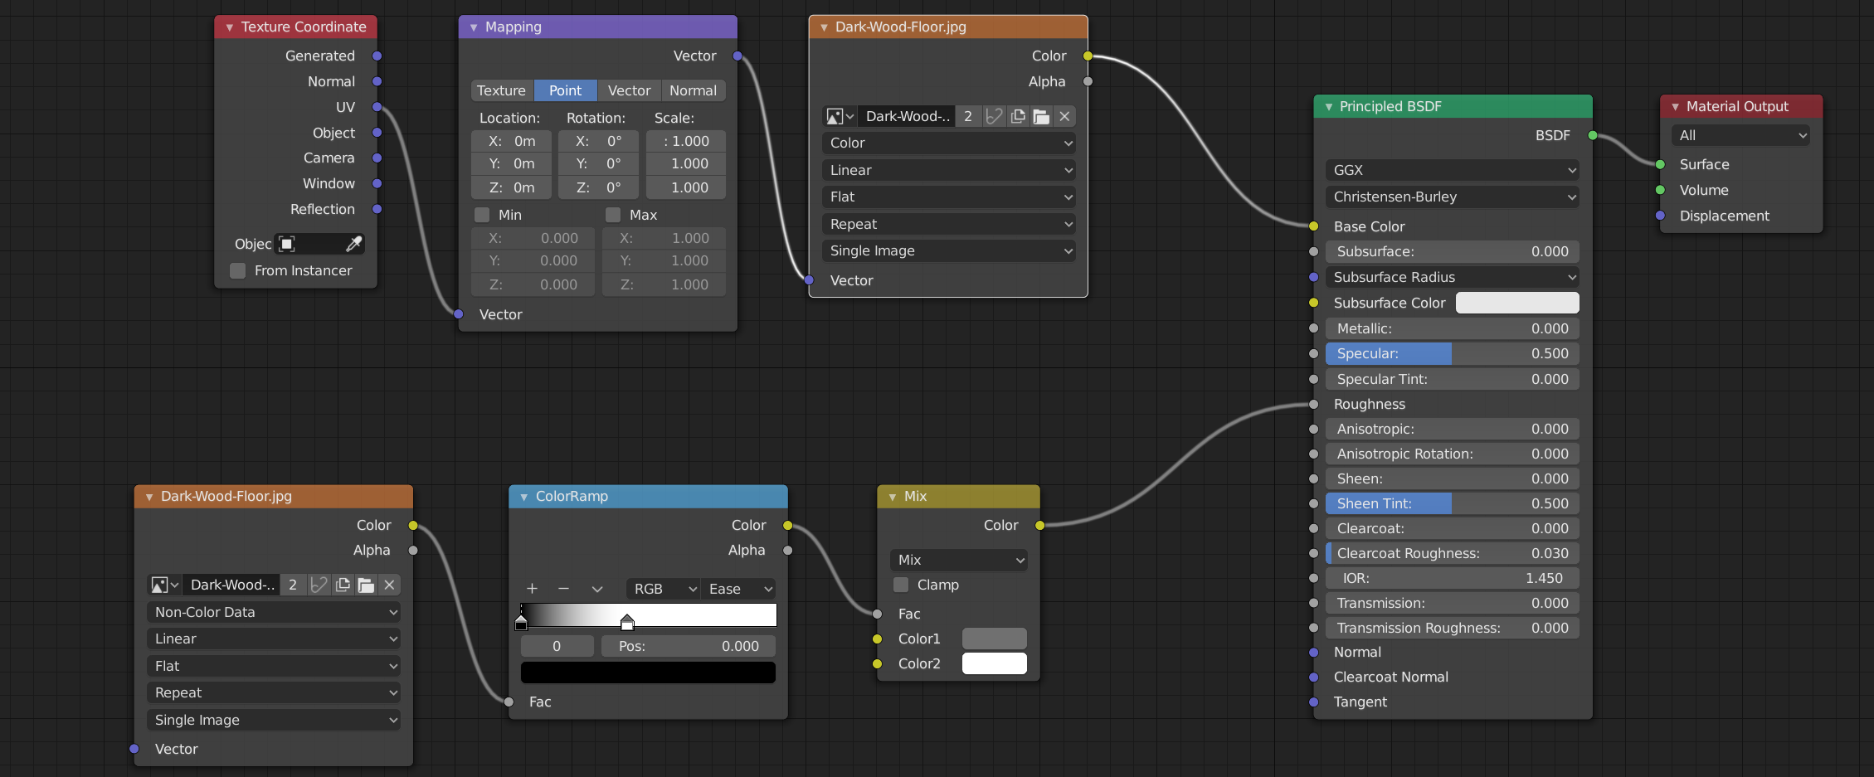The image size is (1874, 777).
Task: Collapse the Principled BSDF node header
Action: [1329, 107]
